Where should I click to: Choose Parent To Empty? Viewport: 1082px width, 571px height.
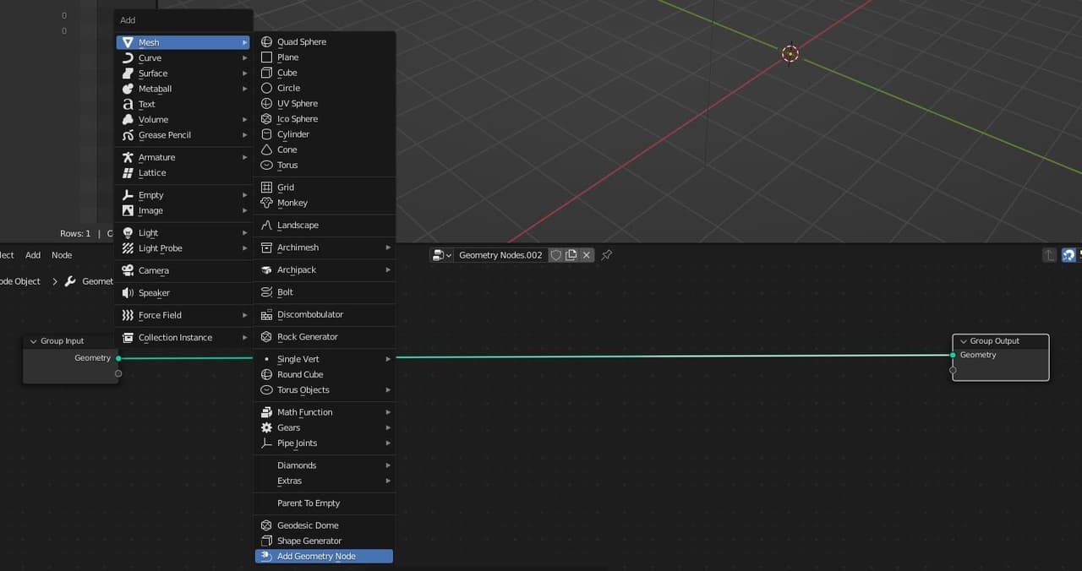click(x=324, y=503)
